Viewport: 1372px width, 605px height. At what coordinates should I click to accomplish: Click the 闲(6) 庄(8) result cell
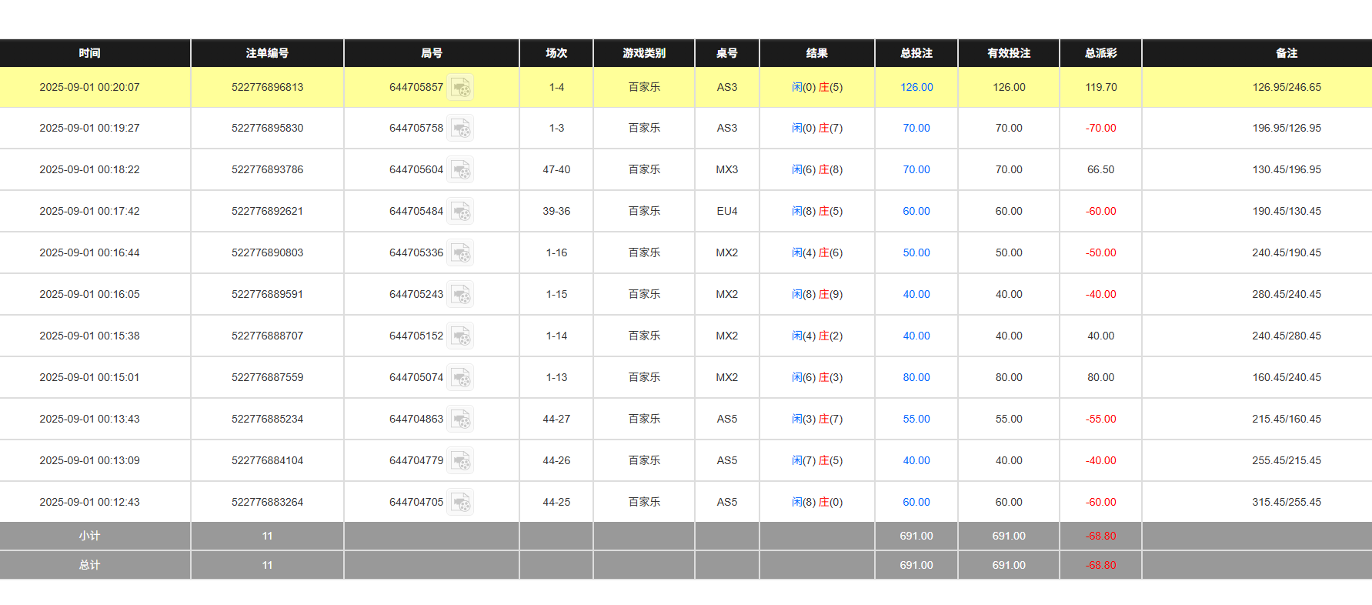(x=816, y=170)
